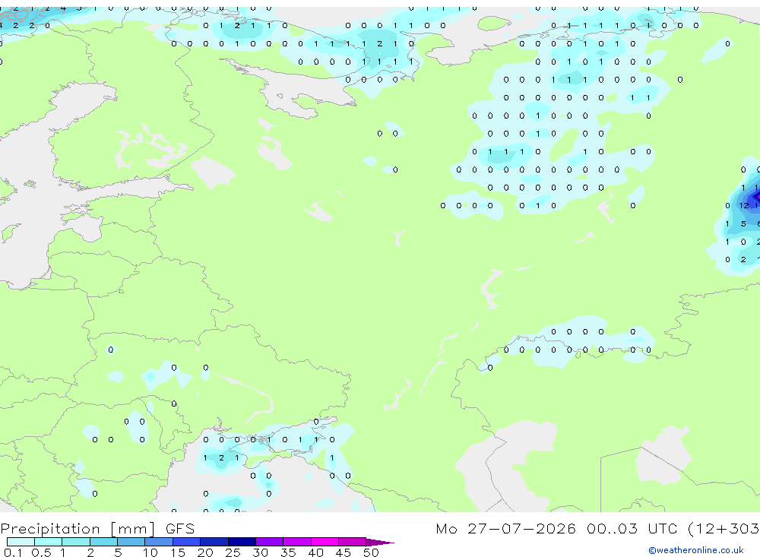Select the 2–5 mm legend color swatch
Screen dimensions: 760x557
click(x=103, y=542)
